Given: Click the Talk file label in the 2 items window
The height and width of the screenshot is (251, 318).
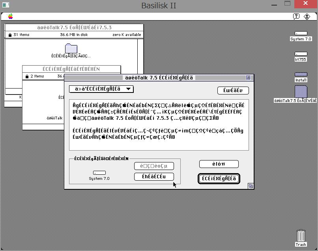Looking at the screenshot, I should pos(55,118).
